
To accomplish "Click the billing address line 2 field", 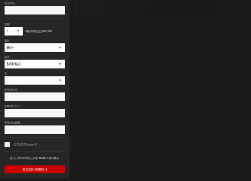I will click(35, 113).
